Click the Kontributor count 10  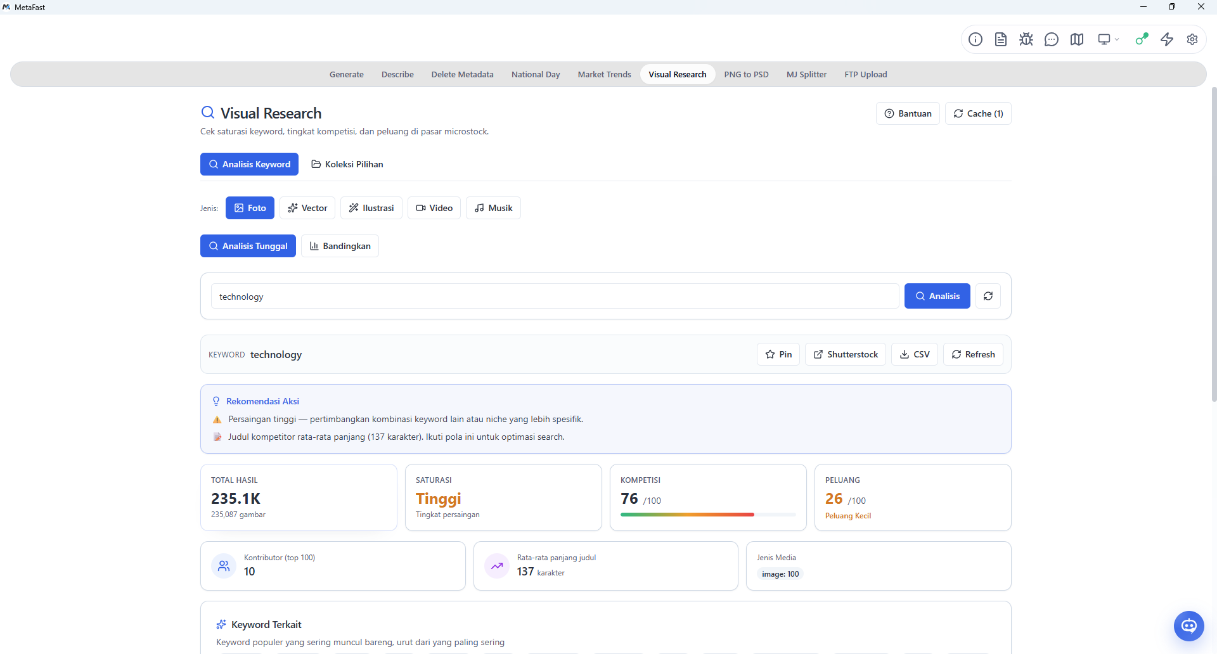click(x=249, y=572)
